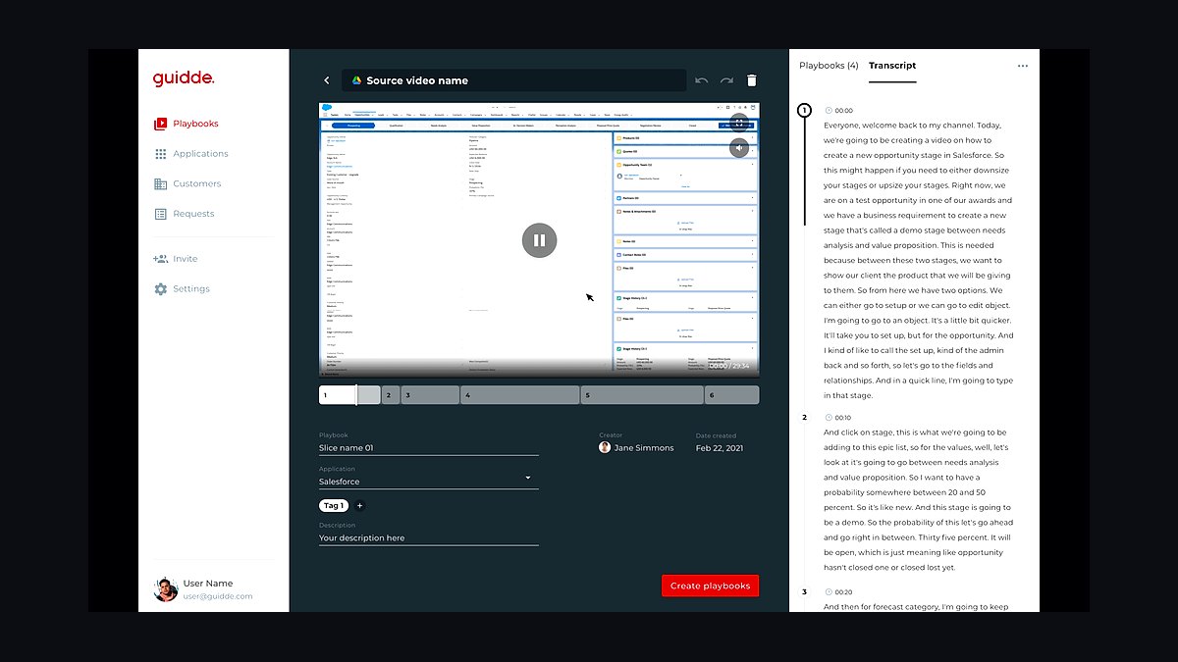Add a new tag with plus icon
Viewport: 1178px width, 662px height.
359,506
